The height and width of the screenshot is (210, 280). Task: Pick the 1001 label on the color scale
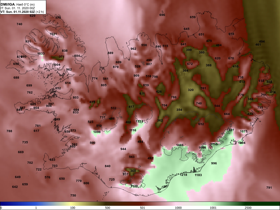click(x=213, y=208)
